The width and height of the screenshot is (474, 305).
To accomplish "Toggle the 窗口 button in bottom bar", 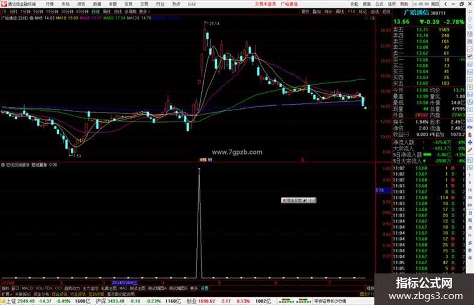I will (15, 288).
